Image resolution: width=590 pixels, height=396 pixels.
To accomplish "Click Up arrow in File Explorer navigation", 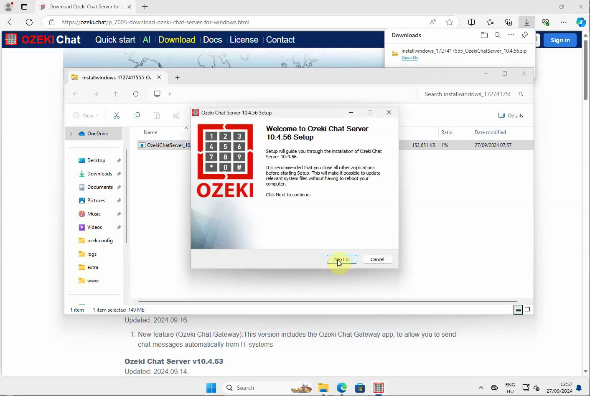I will [x=116, y=94].
